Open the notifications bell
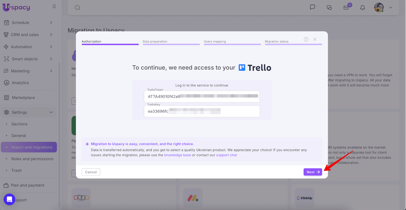The image size is (406, 210). tap(363, 8)
